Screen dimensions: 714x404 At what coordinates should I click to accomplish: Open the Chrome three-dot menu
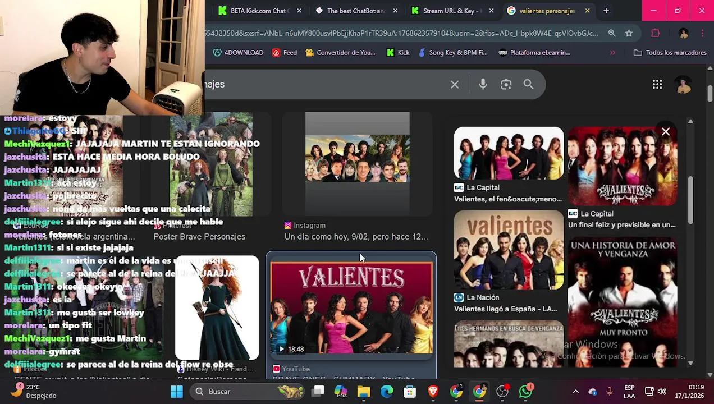pos(702,33)
